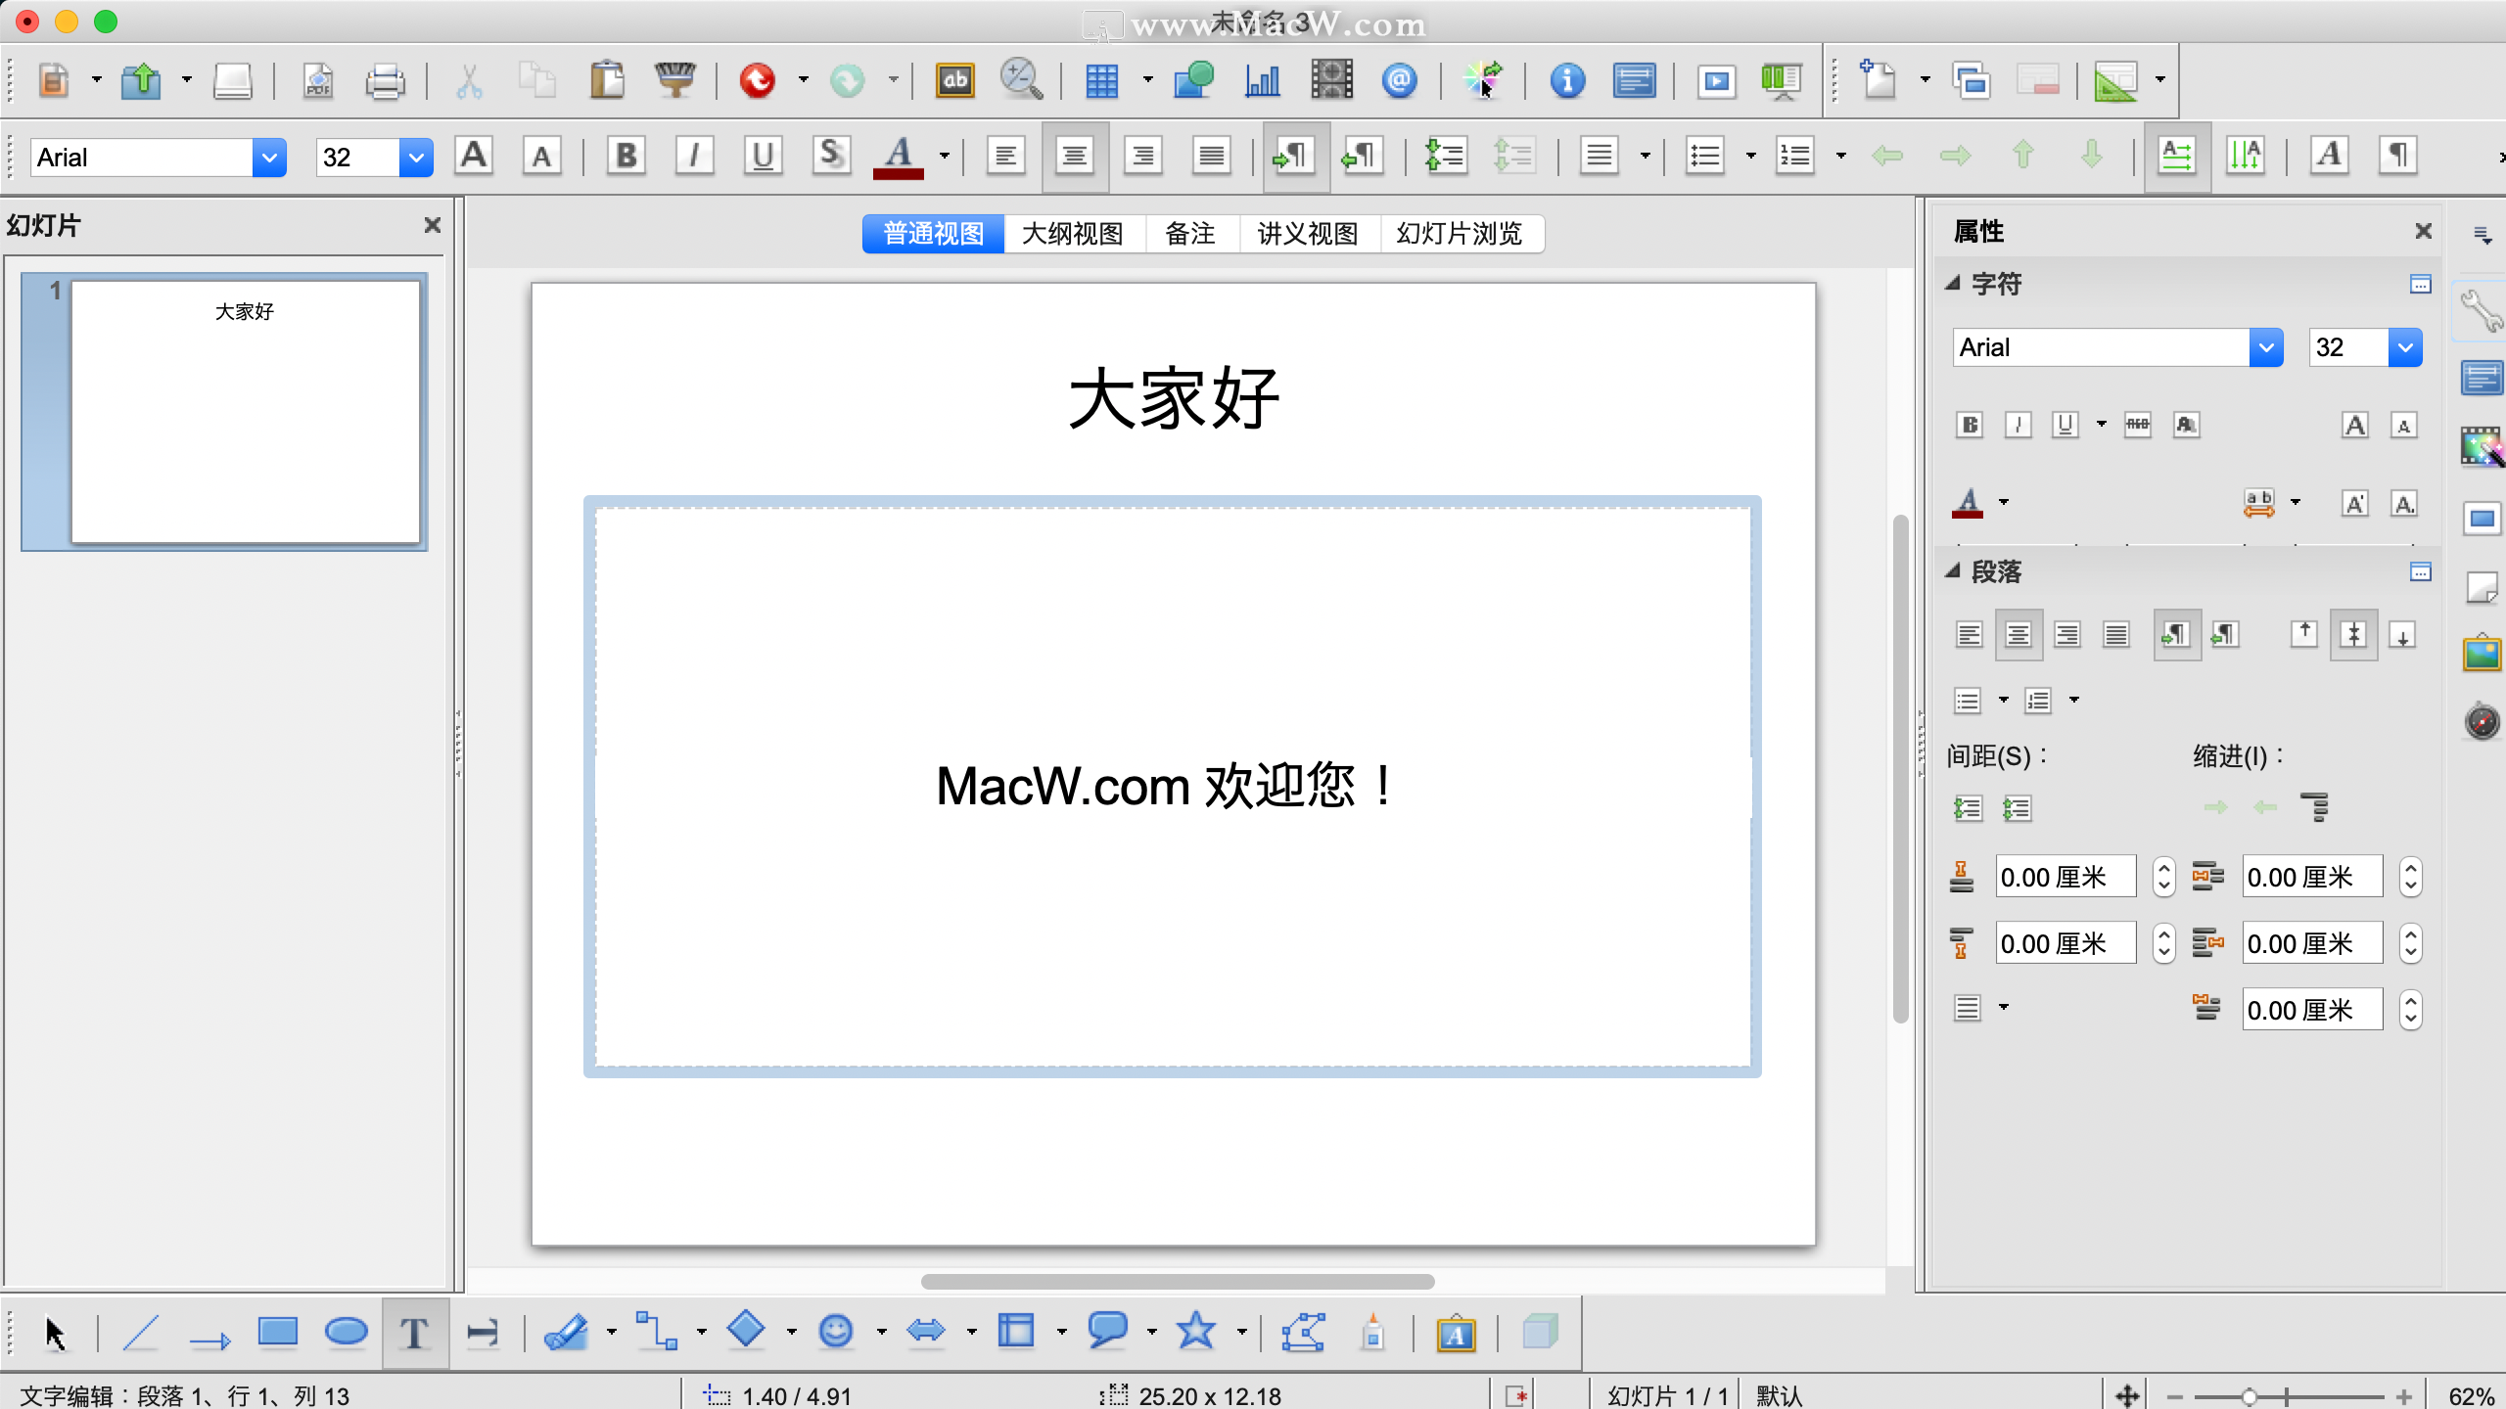Switch to 讲义视图 tab
2506x1409 pixels.
pos(1308,234)
